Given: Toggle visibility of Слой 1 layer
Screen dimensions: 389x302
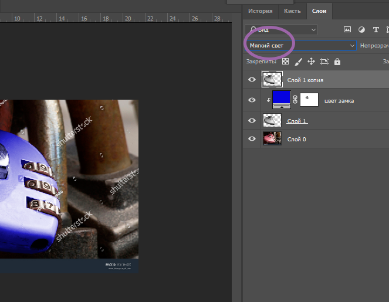Looking at the screenshot, I should point(252,120).
